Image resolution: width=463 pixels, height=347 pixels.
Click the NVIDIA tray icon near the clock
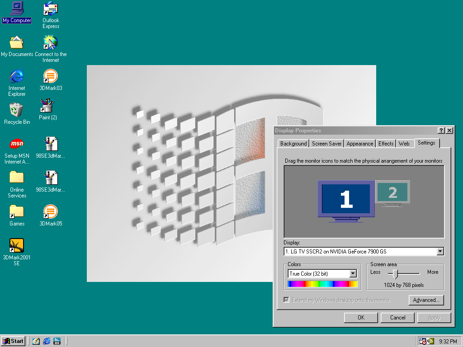(x=430, y=342)
